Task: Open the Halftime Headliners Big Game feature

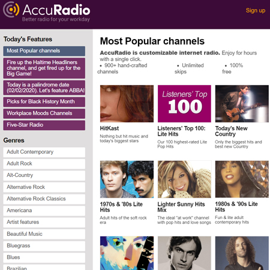Action: click(44, 68)
